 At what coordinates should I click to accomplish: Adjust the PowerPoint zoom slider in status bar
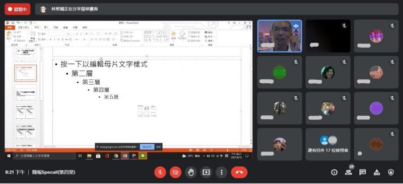pyautogui.click(x=227, y=150)
